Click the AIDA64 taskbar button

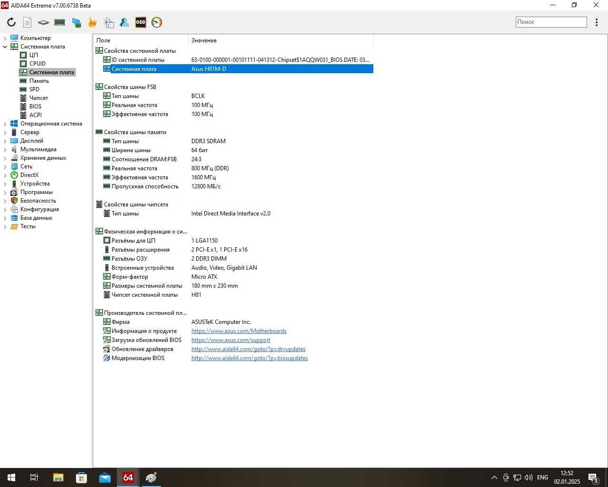pyautogui.click(x=128, y=477)
